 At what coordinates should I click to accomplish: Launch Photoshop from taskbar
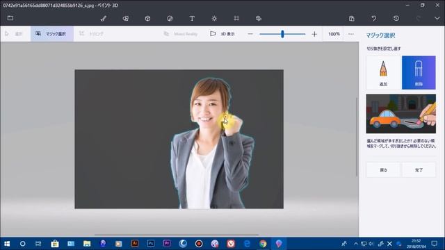click(151, 244)
